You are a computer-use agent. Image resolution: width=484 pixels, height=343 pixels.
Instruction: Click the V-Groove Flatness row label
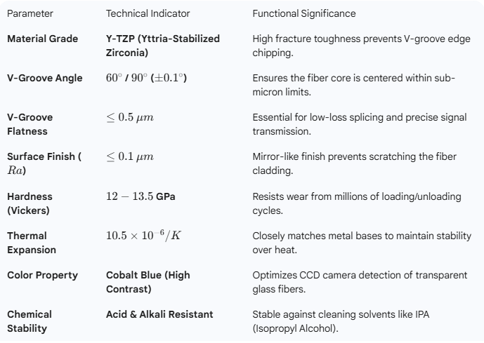30,123
